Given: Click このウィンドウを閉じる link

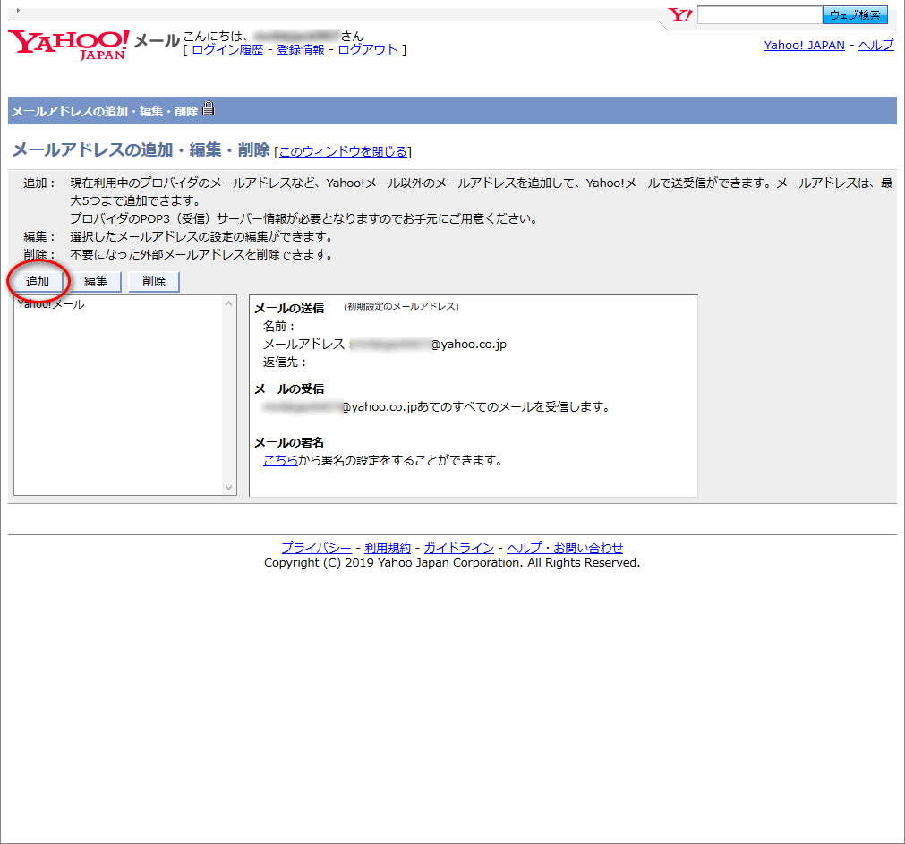Looking at the screenshot, I should coord(344,151).
